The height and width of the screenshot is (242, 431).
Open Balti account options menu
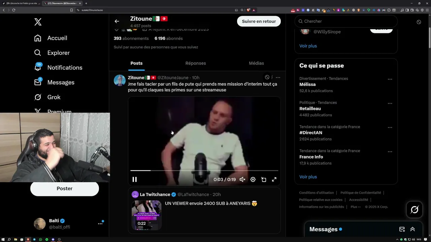coord(100,224)
